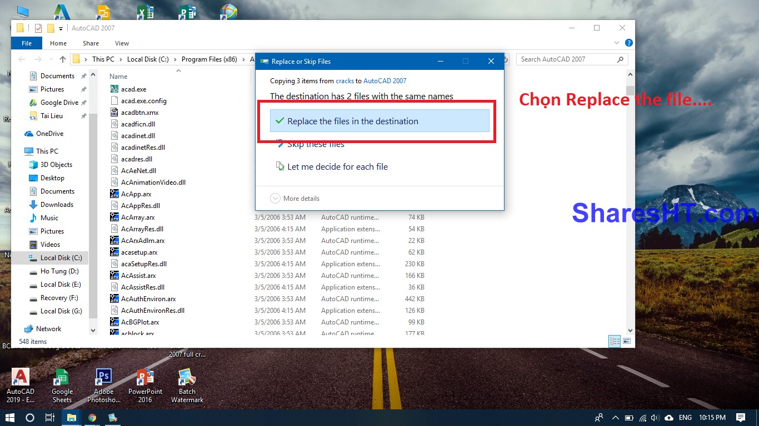The width and height of the screenshot is (759, 426).
Task: Open the AutoCAD 2007 destination link
Action: point(385,81)
